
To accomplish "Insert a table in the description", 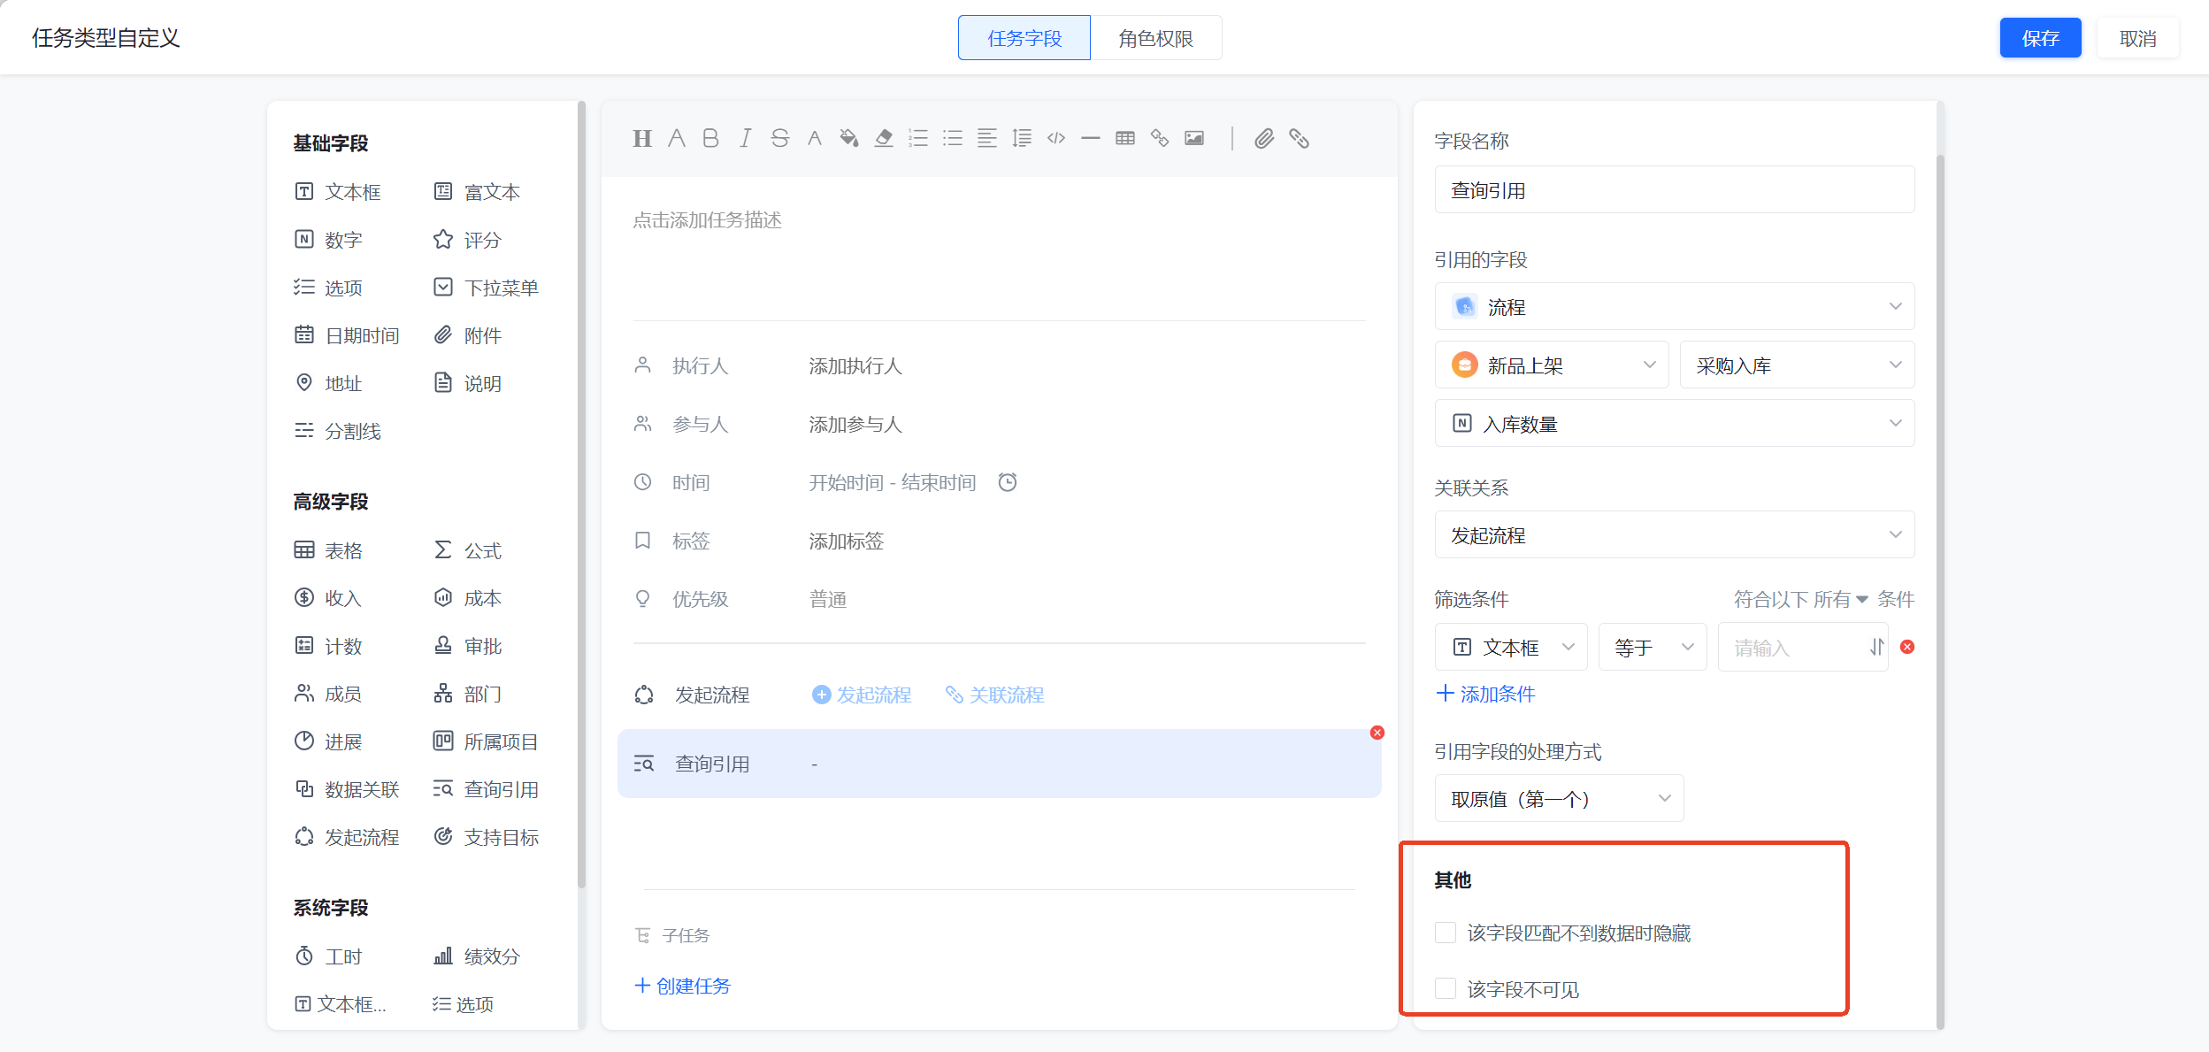I will point(1125,138).
